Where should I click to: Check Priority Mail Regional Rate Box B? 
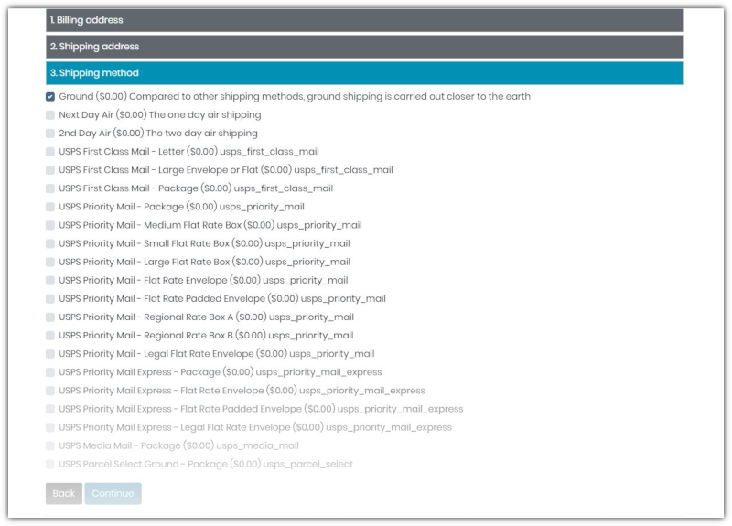[50, 336]
